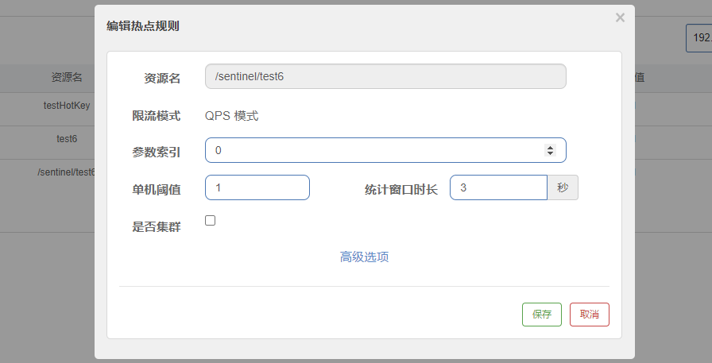The height and width of the screenshot is (363, 712).
Task: Click the 单机阈值 input field
Action: [257, 187]
